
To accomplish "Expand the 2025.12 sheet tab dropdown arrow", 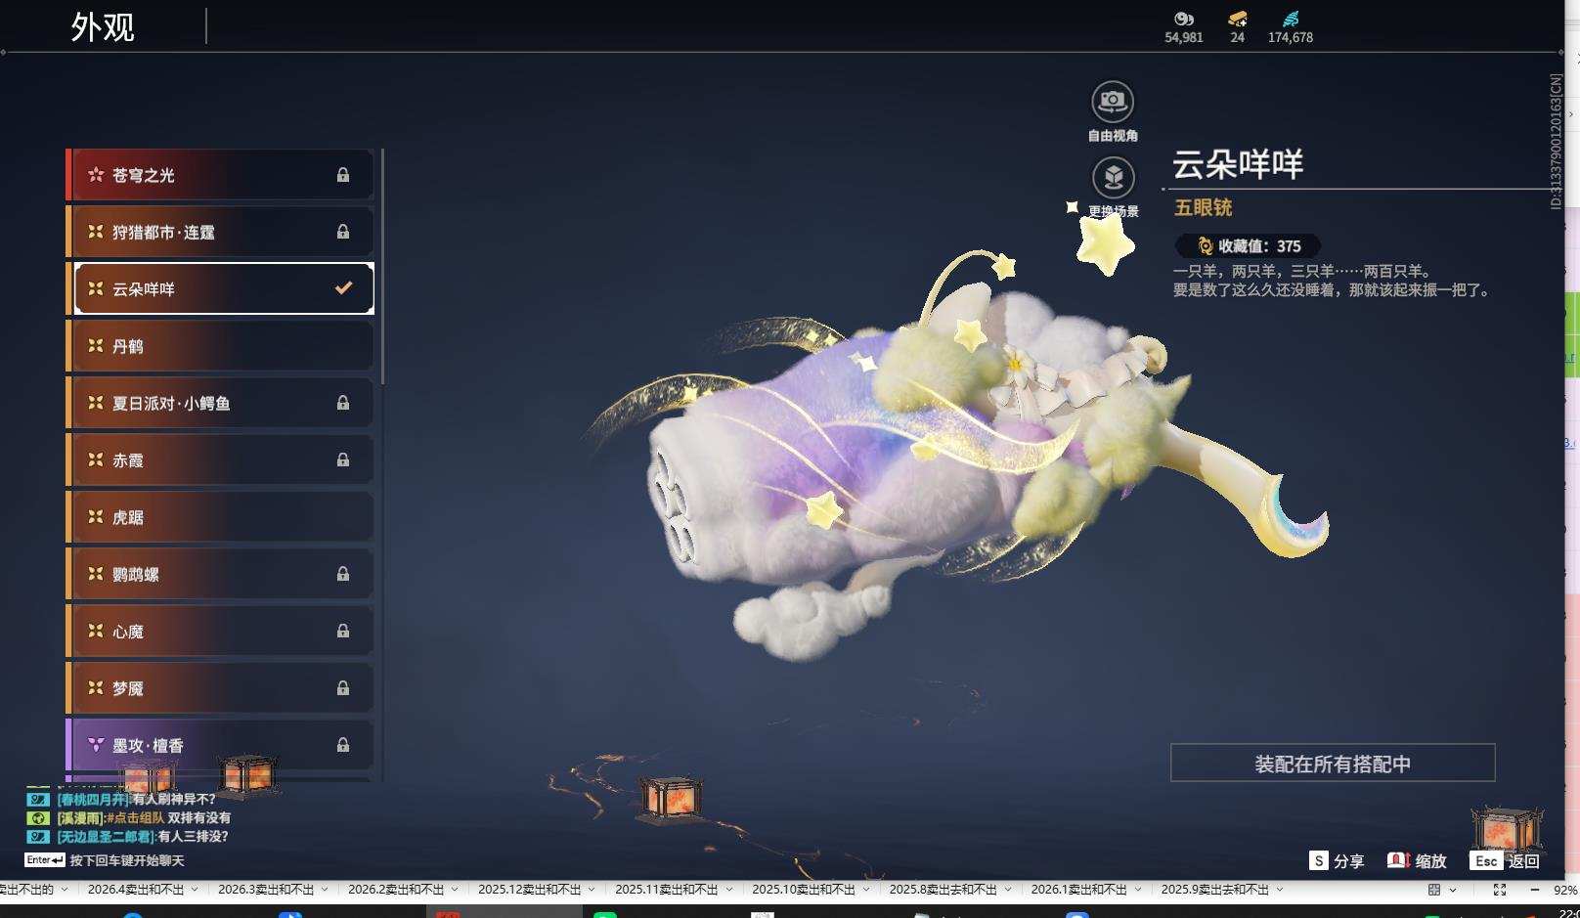I will click(x=592, y=890).
